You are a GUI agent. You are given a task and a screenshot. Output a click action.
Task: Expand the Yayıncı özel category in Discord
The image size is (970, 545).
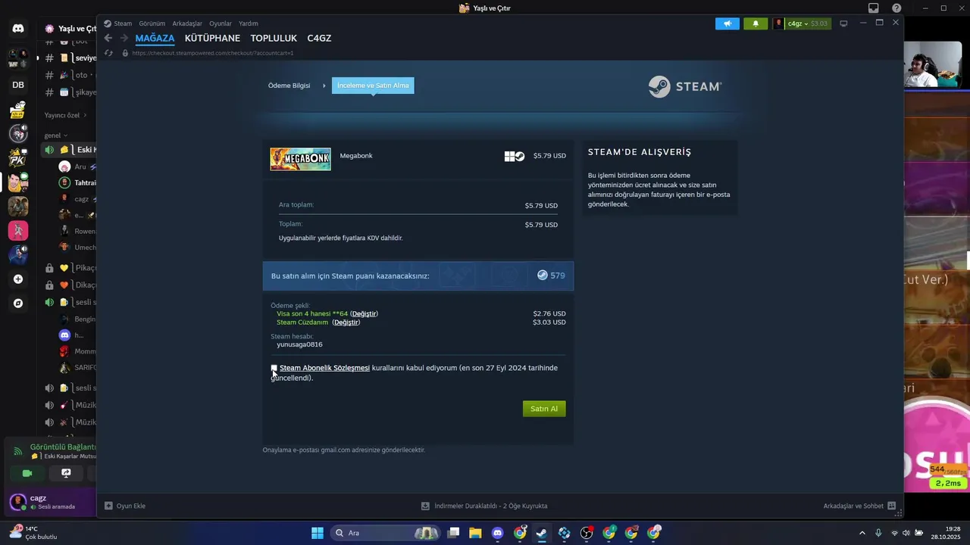point(66,115)
